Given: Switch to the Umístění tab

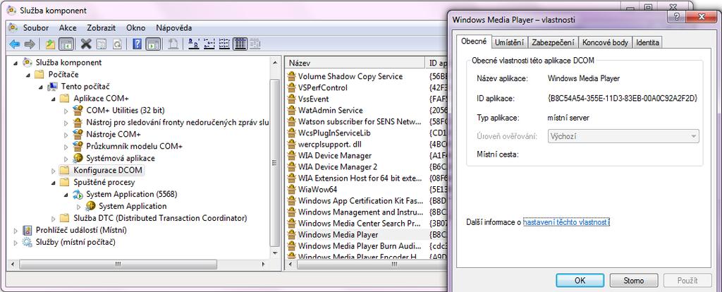Looking at the screenshot, I should point(509,42).
